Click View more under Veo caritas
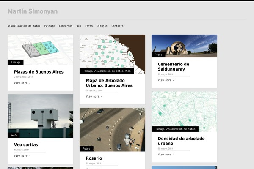The height and width of the screenshot is (169, 254). (22, 156)
